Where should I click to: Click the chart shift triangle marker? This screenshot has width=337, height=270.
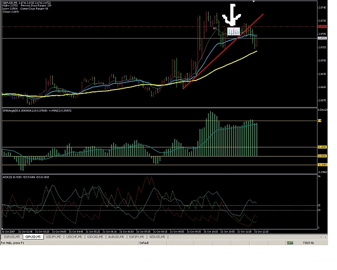click(253, 1)
